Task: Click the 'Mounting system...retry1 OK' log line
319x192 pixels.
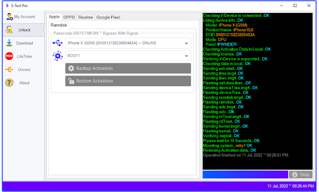Action: click(227, 146)
